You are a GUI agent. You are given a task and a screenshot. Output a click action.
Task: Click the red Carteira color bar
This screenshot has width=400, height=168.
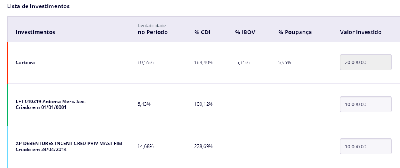click(7, 63)
